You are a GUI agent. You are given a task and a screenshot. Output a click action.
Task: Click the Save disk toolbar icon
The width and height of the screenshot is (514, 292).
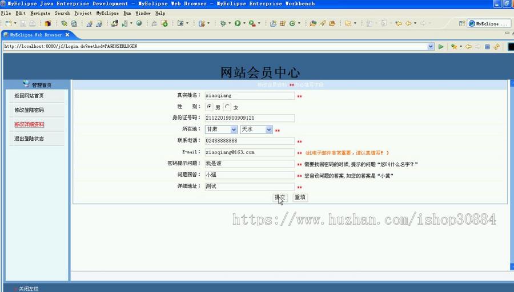pos(23,23)
